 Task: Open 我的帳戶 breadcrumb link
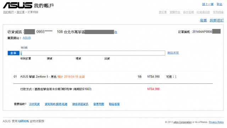pyautogui.click(x=9, y=12)
